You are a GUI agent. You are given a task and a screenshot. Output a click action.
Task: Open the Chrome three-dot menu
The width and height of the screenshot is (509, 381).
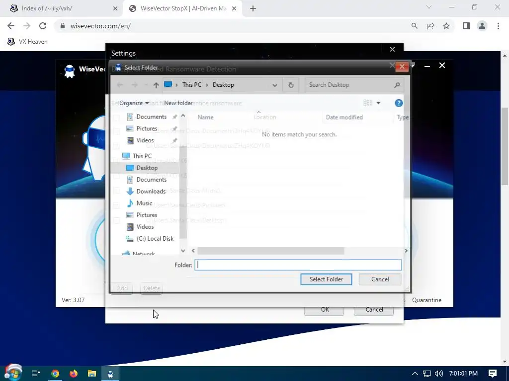(x=498, y=26)
